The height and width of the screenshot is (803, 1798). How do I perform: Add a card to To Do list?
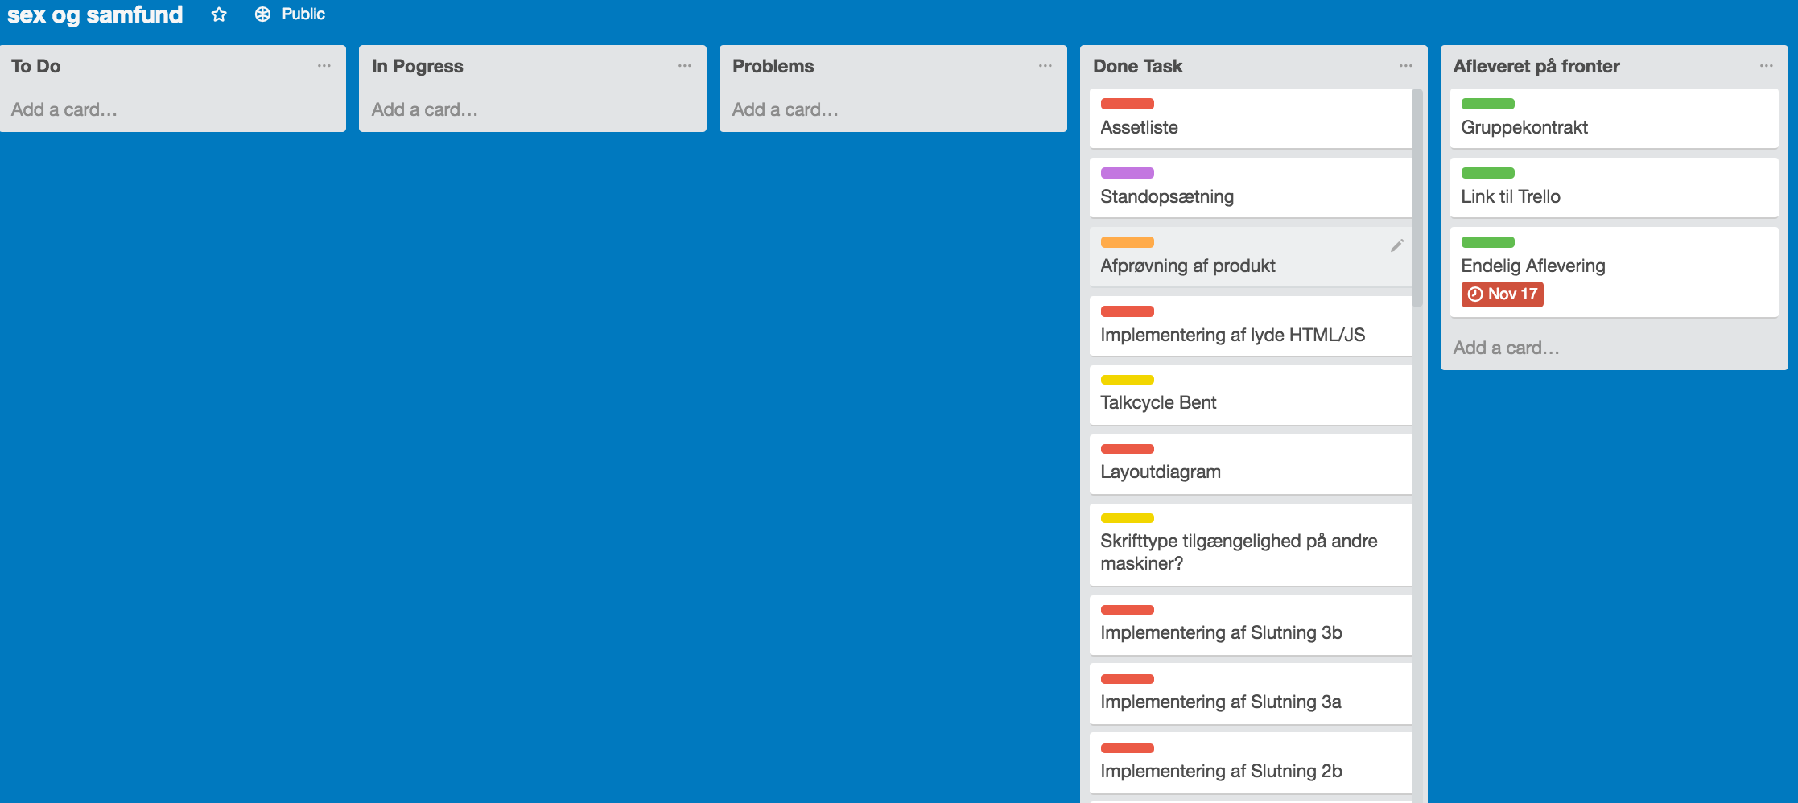click(64, 109)
